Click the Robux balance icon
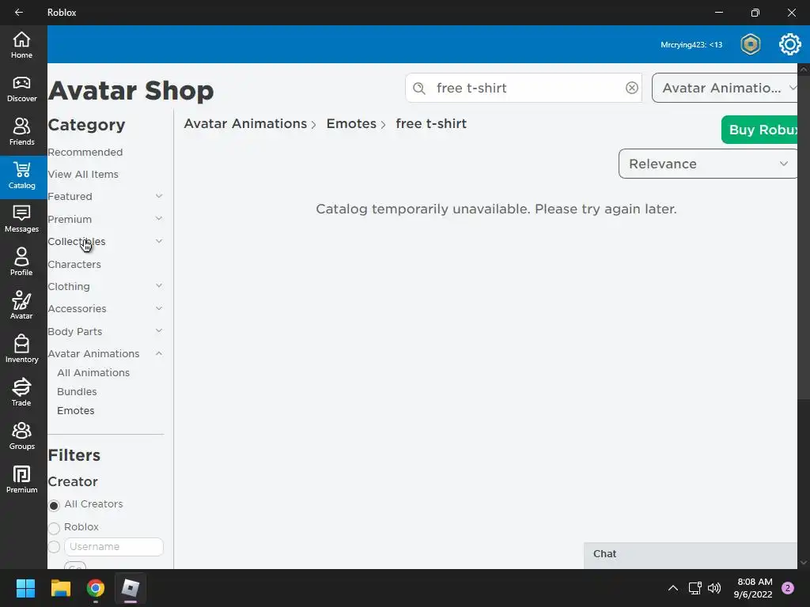The image size is (810, 607). point(751,44)
